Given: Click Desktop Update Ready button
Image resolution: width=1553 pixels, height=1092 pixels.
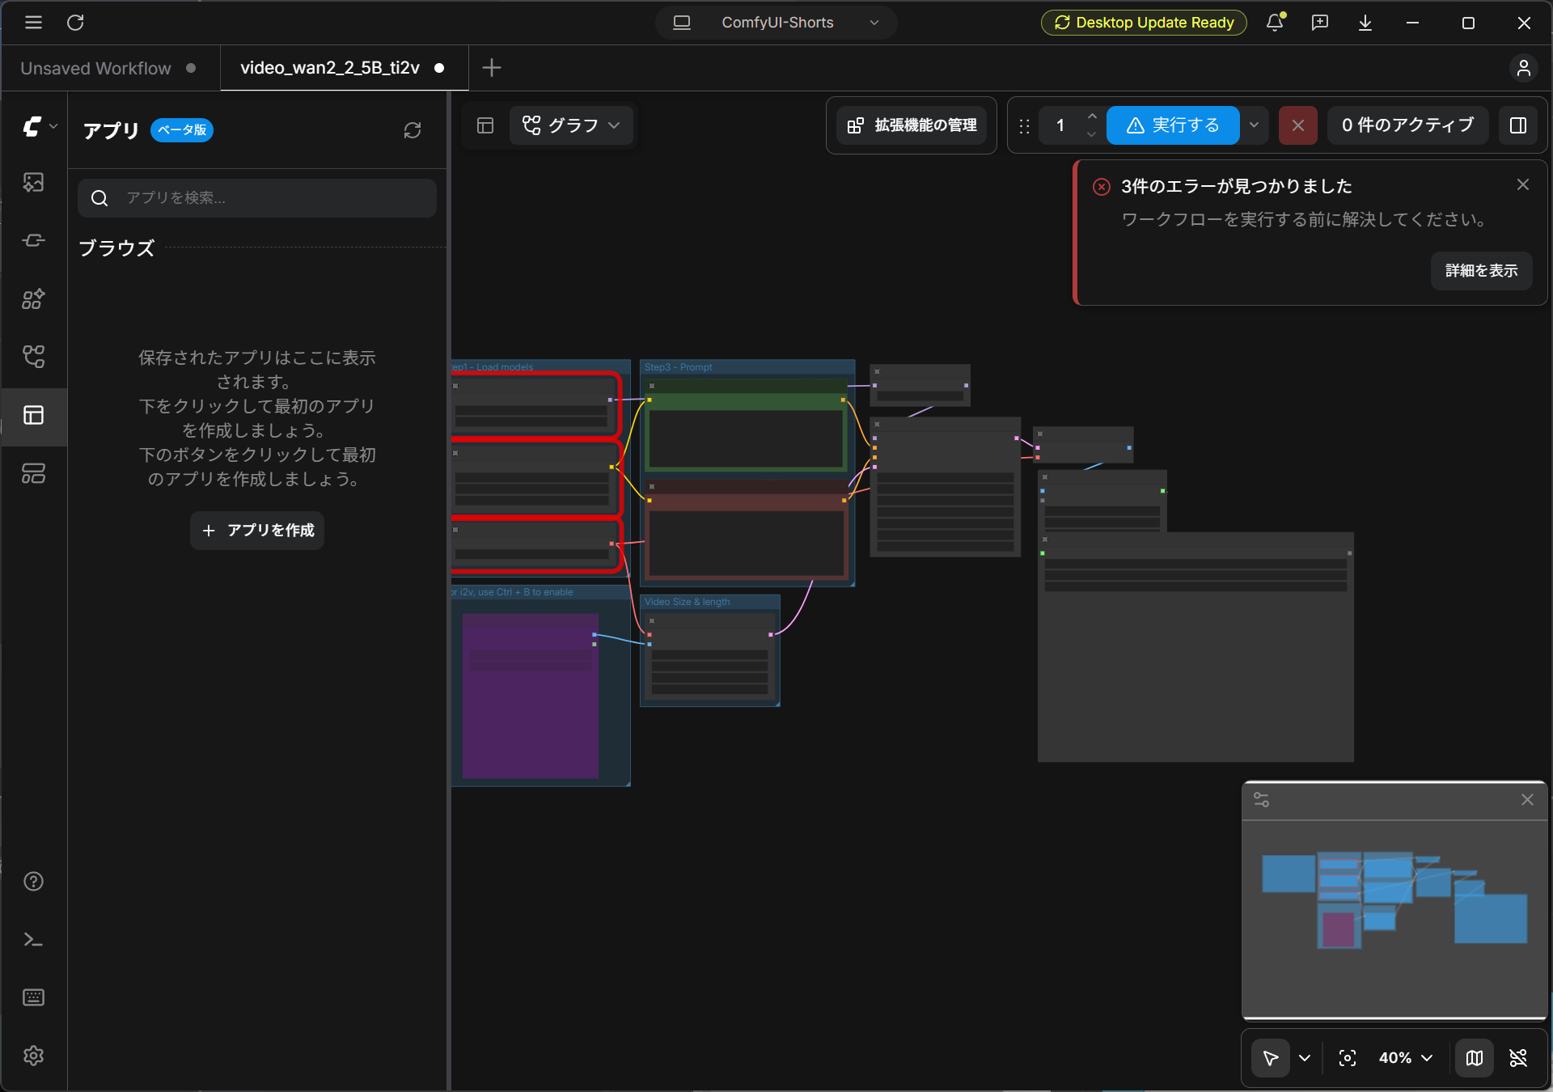Looking at the screenshot, I should tap(1144, 23).
